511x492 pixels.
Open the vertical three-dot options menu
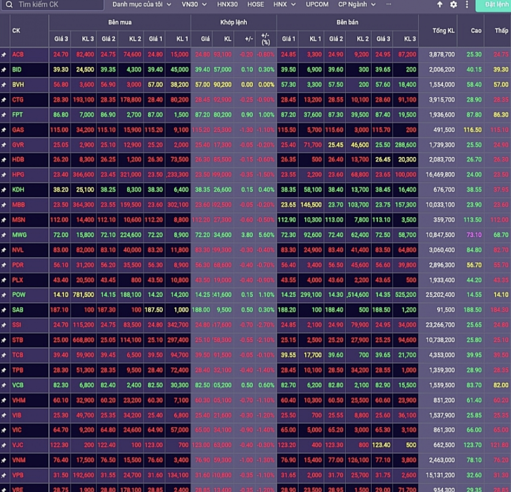point(467,4)
